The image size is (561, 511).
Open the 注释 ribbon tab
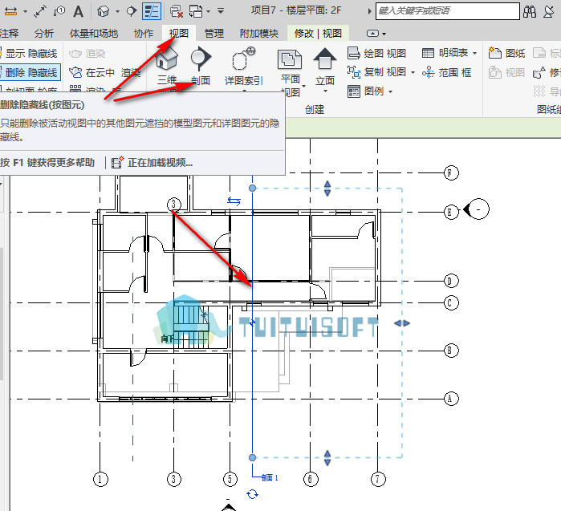(9, 34)
